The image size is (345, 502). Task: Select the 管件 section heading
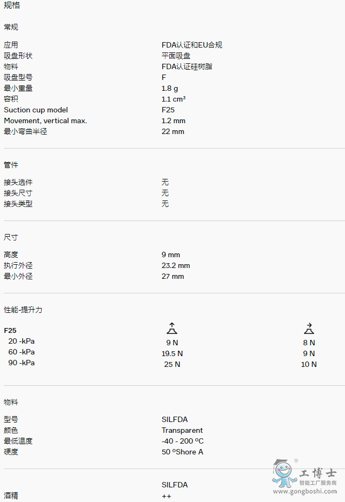click(x=11, y=165)
